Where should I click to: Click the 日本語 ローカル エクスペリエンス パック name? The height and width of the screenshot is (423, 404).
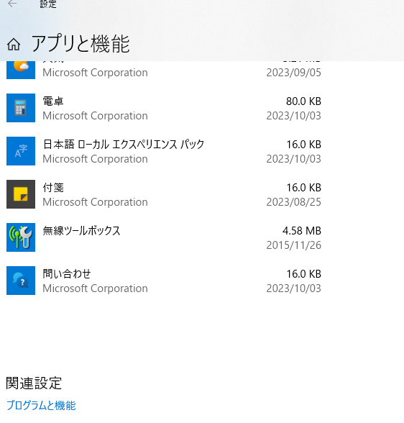(x=124, y=145)
